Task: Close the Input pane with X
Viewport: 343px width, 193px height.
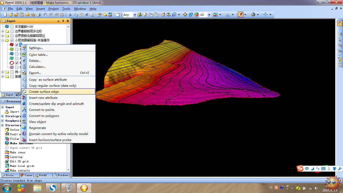Action: click(x=68, y=21)
